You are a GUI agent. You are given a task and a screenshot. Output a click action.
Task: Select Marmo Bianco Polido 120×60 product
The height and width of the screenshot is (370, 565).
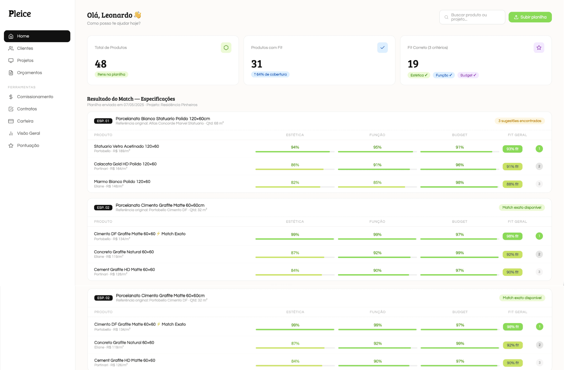coord(122,182)
